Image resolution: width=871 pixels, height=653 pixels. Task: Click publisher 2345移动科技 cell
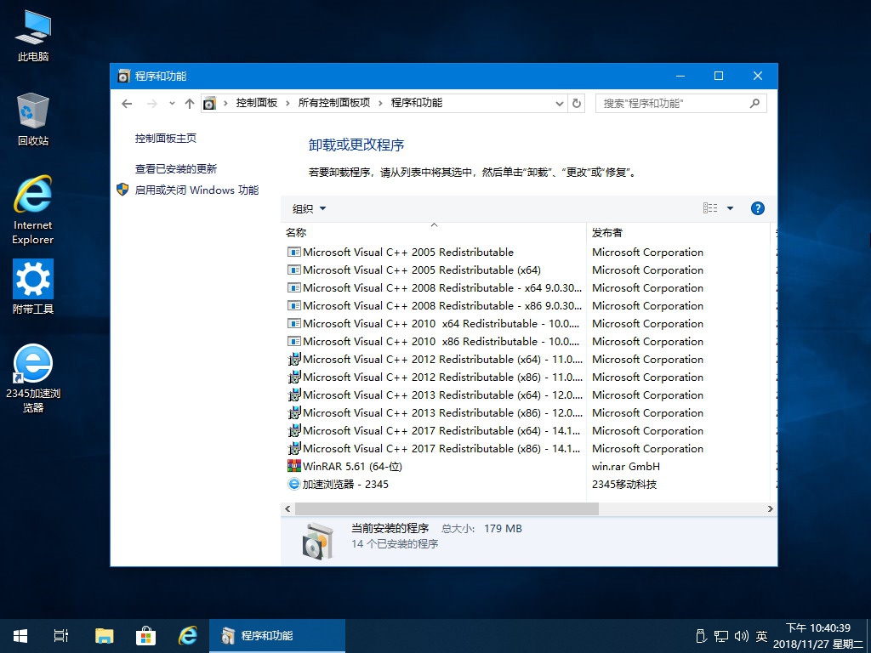[623, 484]
